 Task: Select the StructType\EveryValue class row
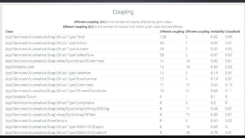point(50,103)
